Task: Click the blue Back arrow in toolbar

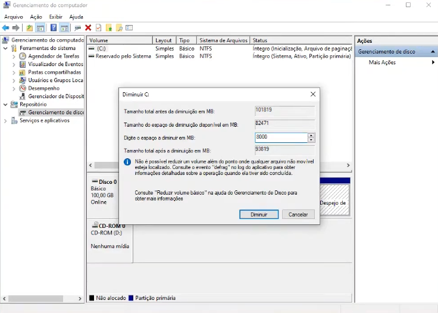Action: click(5, 28)
